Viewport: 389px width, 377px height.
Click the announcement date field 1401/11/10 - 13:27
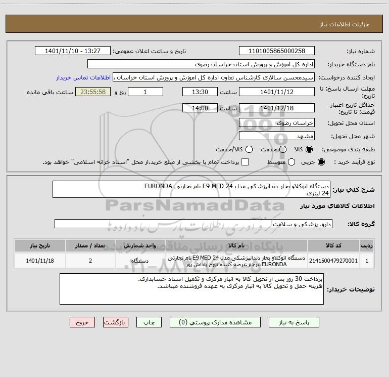point(73,51)
